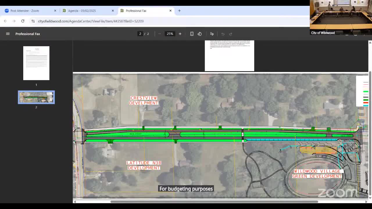Screen dimensions: 372x209
Task: Select page 1 thumbnail
Action: [36, 63]
